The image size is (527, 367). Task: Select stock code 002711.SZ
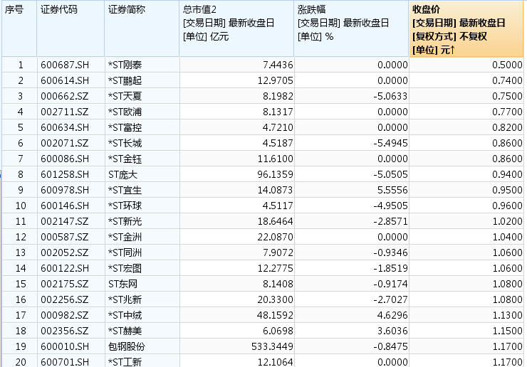tap(65, 112)
